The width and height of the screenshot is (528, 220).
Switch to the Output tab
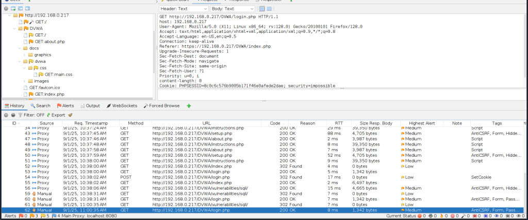click(90, 106)
